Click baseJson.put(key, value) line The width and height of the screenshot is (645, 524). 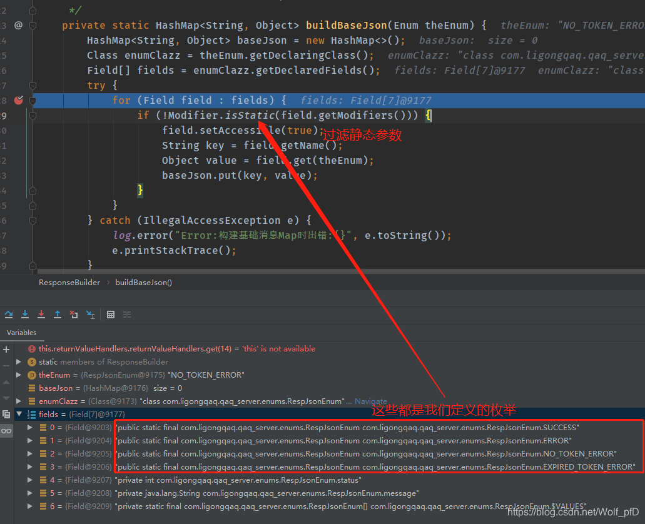point(240,175)
